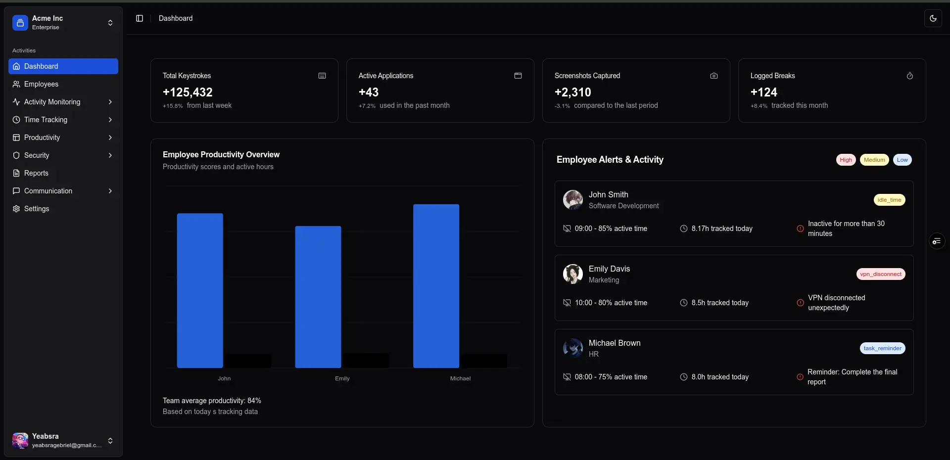This screenshot has height=460, width=950.
Task: Toggle the sidebar panel icon
Action: 140,18
